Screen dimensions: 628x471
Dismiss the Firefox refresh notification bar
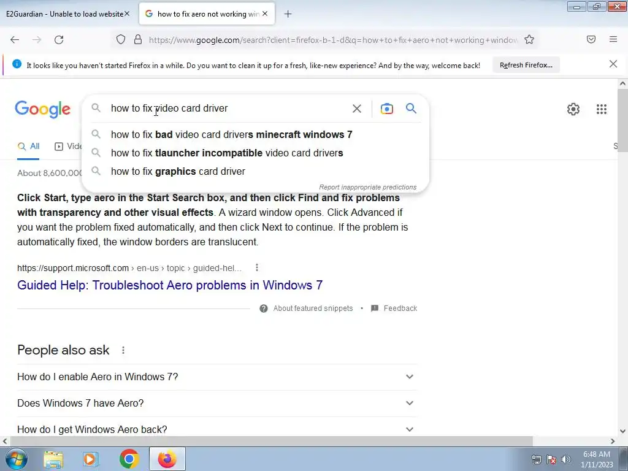(x=613, y=64)
